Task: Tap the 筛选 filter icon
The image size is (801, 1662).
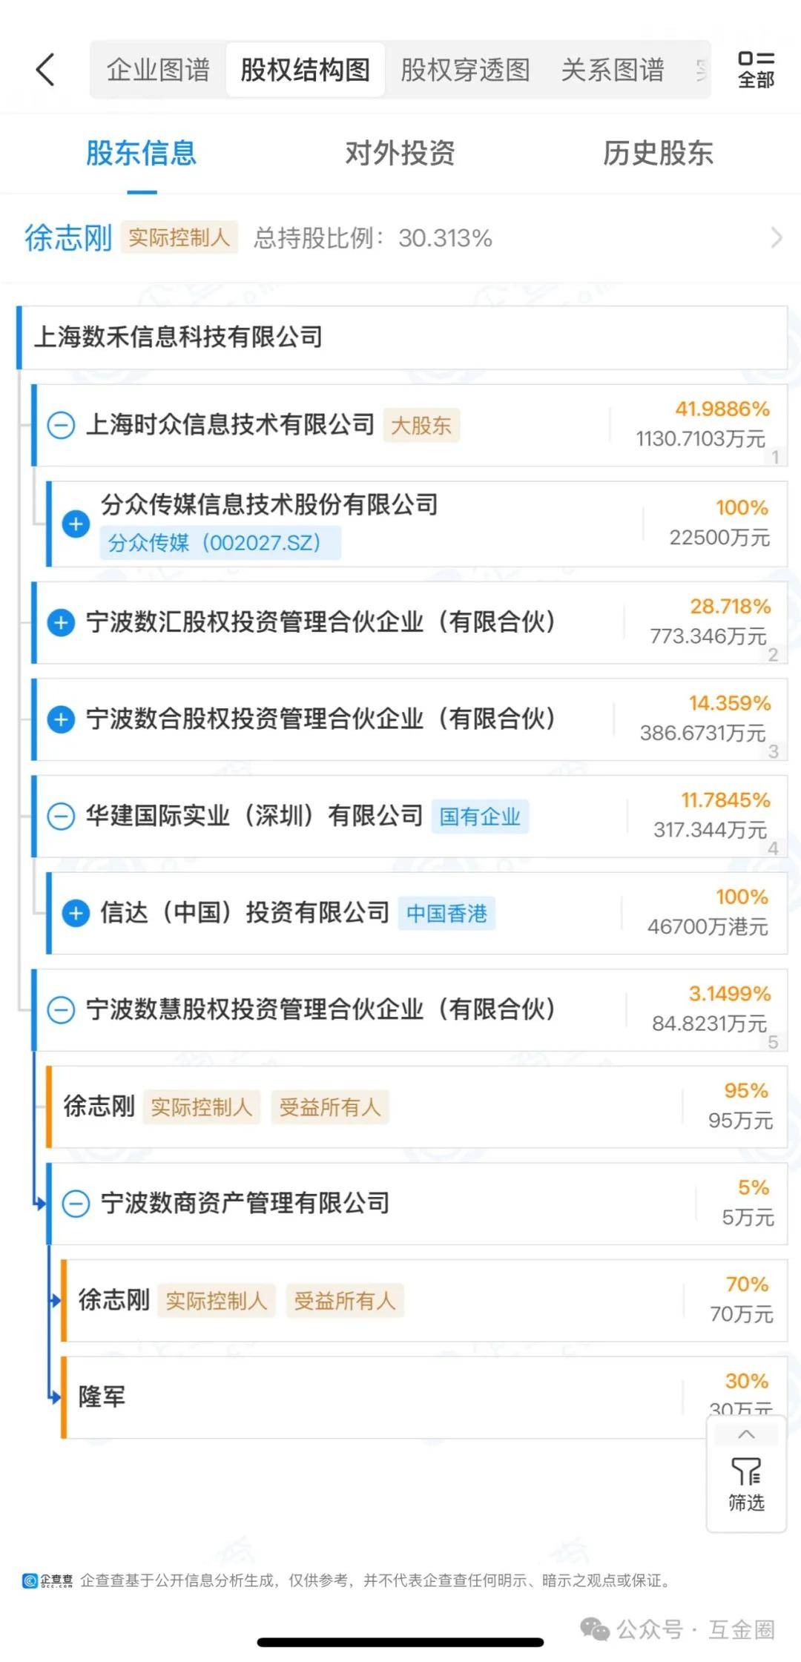Action: tap(746, 1483)
